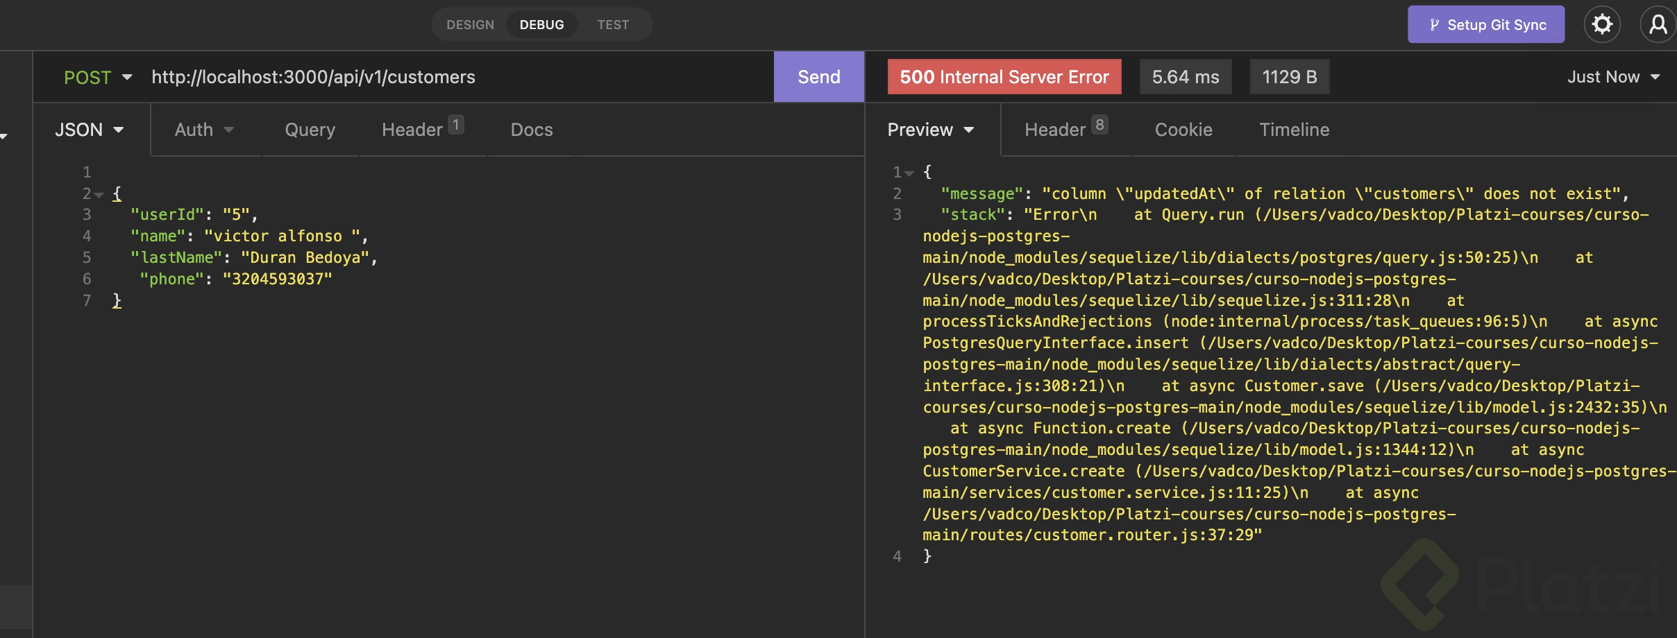The width and height of the screenshot is (1677, 638).
Task: Open the response Timeline tab
Action: [1294, 130]
